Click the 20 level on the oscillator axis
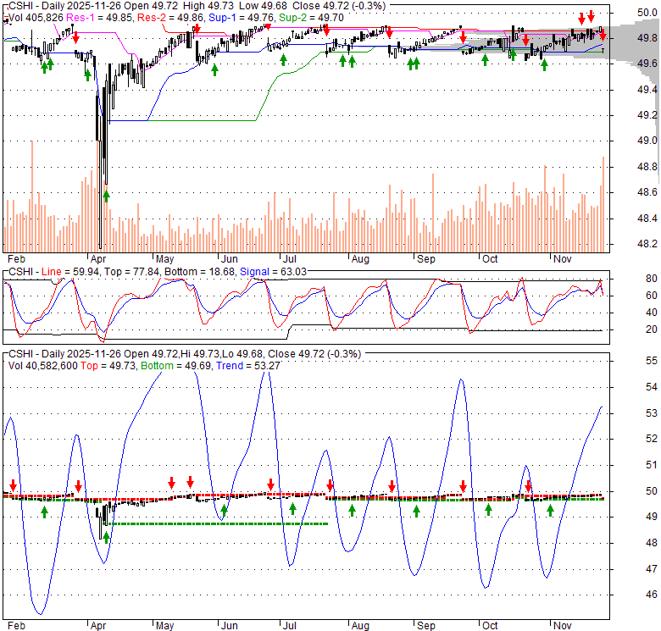 click(652, 329)
